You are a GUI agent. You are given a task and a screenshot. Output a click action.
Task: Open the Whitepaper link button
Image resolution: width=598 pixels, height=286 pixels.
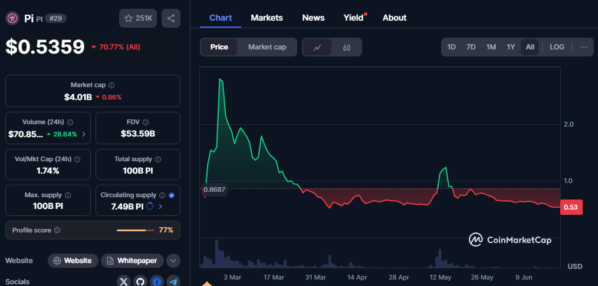[132, 261]
